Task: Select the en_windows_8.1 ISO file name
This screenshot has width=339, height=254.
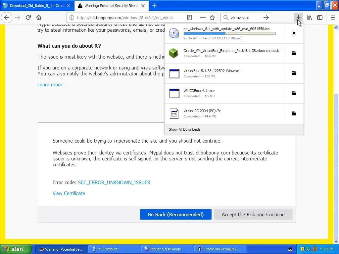Action: tap(226, 29)
